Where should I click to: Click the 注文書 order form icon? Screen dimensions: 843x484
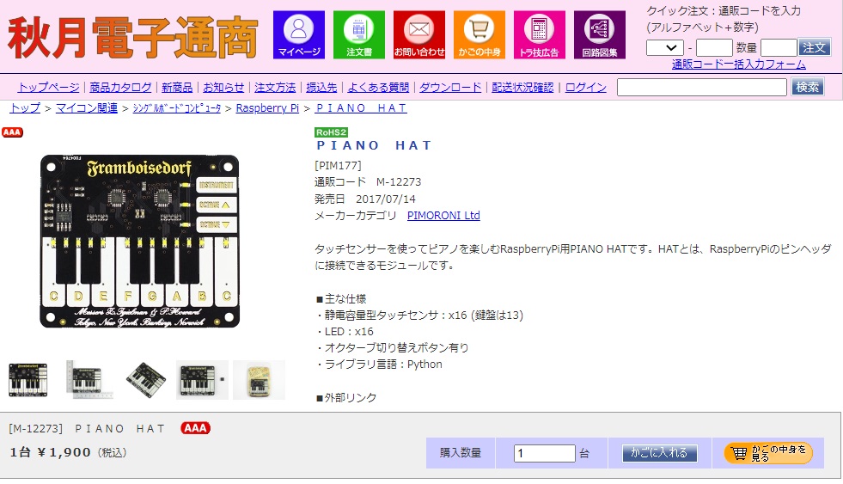coord(359,35)
